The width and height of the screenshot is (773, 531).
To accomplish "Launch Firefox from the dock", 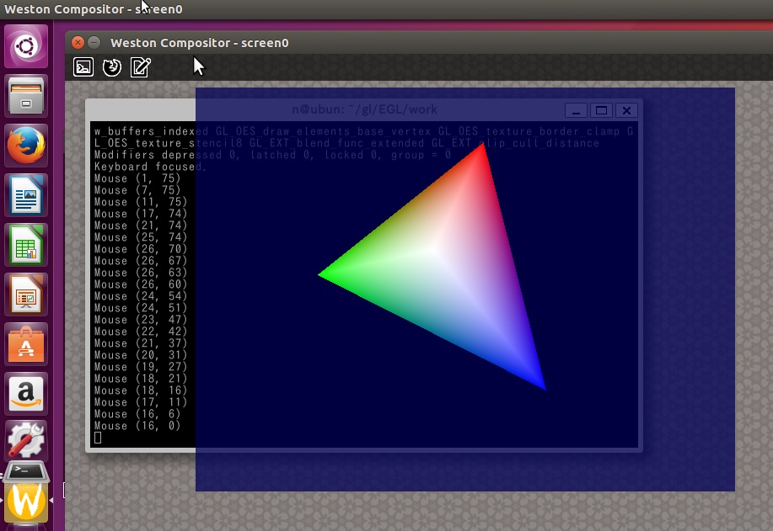I will click(27, 146).
